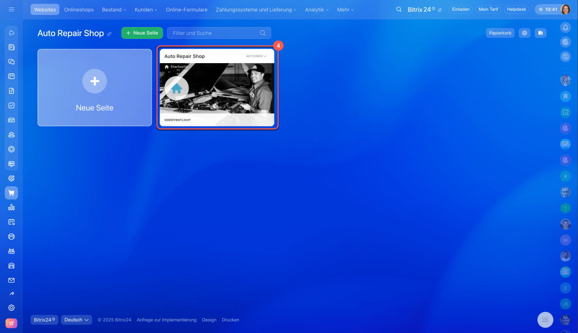Open the Helpdesk button

(517, 9)
